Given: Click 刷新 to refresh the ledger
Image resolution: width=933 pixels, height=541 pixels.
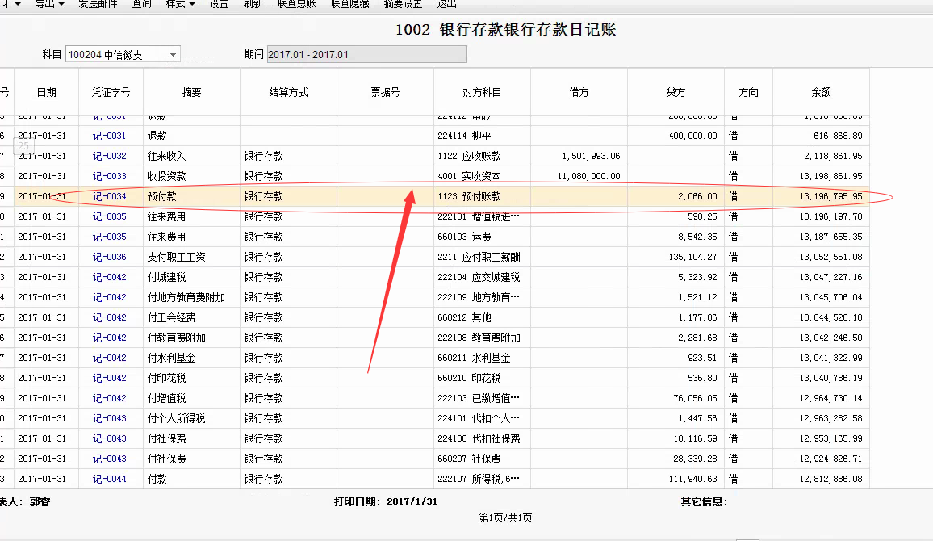Looking at the screenshot, I should coord(253,4).
